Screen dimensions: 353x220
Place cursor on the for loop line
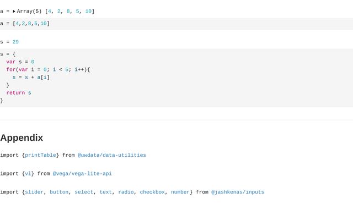pos(48,70)
